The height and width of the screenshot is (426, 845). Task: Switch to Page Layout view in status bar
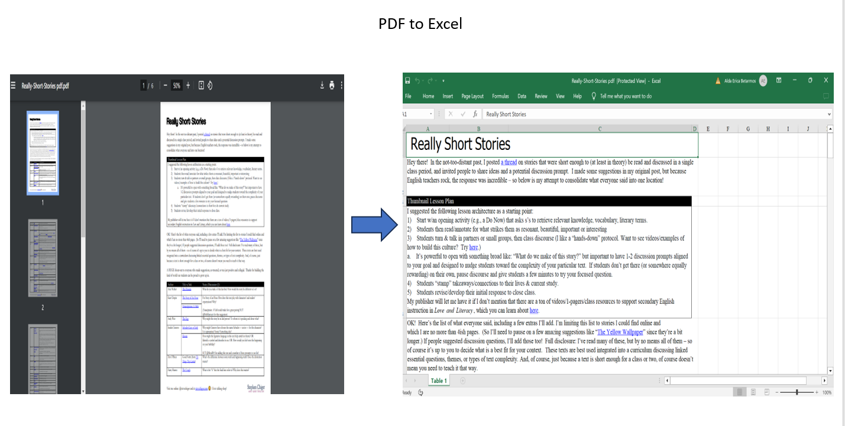pos(753,392)
